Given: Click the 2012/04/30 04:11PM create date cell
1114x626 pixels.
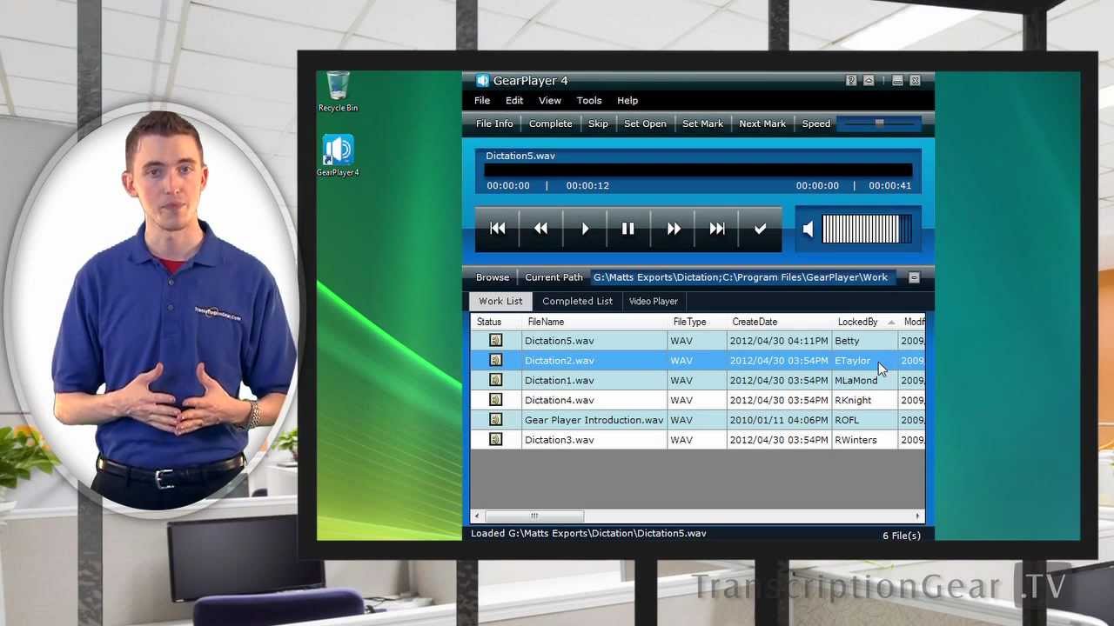Looking at the screenshot, I should 778,341.
